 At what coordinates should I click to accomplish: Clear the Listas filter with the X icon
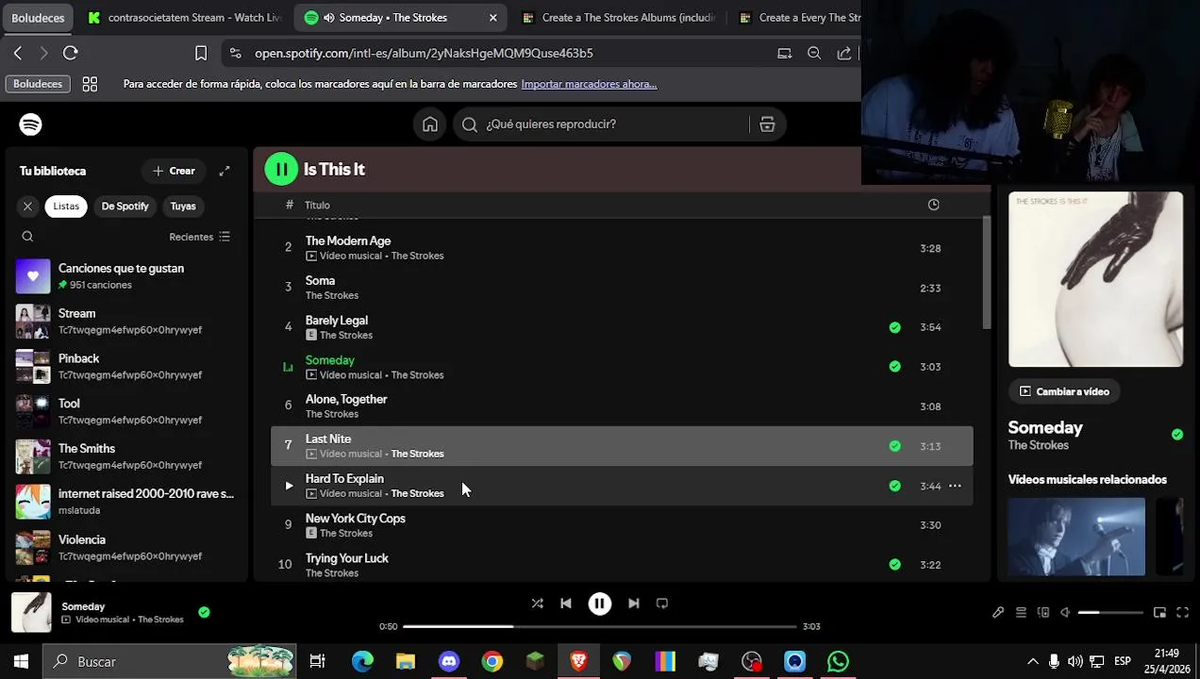[27, 206]
